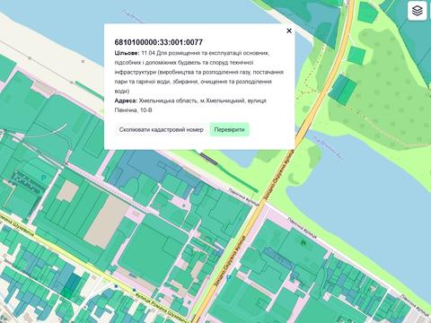This screenshot has height=323, width=431.
Task: Click Скопіювати кадастровий номер button
Action: [161, 129]
